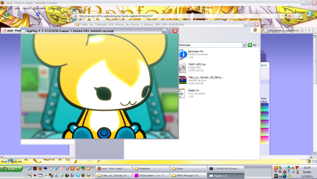Viewport: 317px width, 179px height.
Task: Switch to Dump folder taskbar button
Action: [189, 168]
